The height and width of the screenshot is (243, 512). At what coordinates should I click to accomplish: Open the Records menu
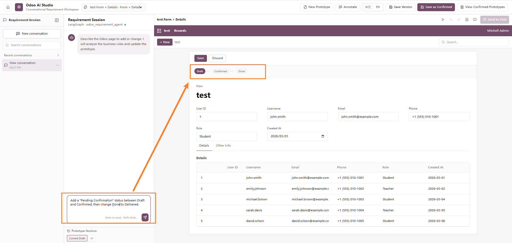tap(180, 31)
